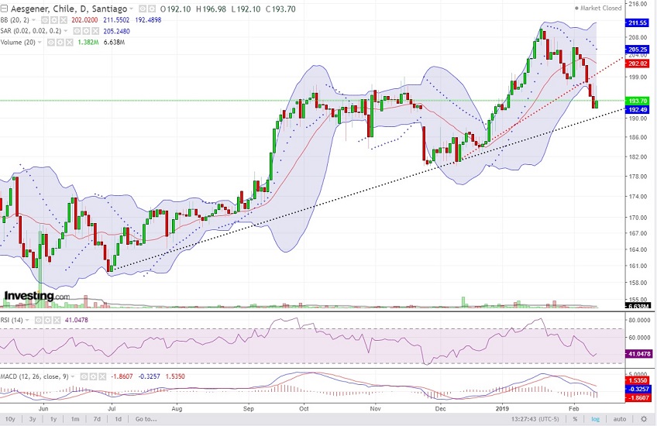Screen dimensions: 657x426
Task: Open chart properties gear in bottom bar
Action: [644, 419]
